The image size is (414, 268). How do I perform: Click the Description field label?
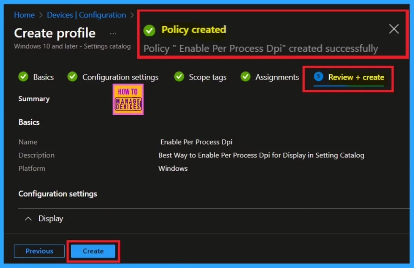(x=36, y=155)
